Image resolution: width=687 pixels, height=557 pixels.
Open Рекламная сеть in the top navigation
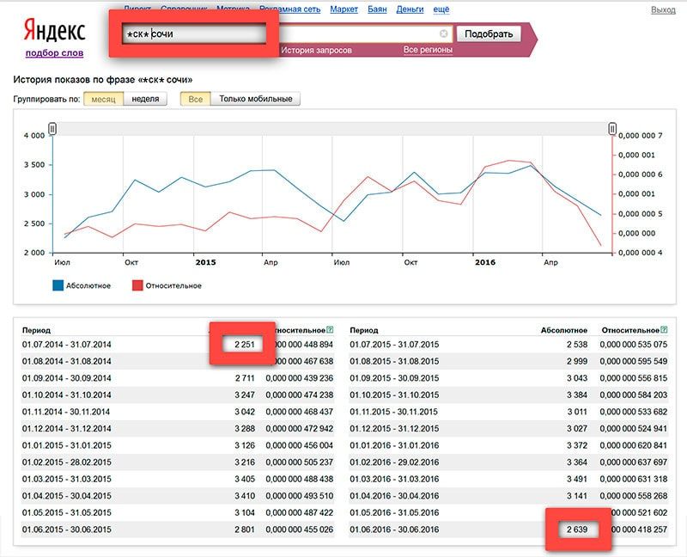(290, 9)
